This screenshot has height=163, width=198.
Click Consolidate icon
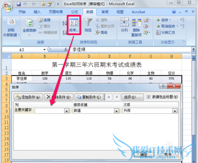pos(146,26)
